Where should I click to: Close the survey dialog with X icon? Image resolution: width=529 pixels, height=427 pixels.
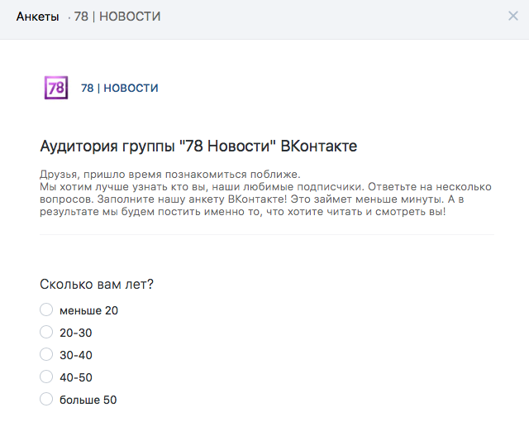pos(512,16)
